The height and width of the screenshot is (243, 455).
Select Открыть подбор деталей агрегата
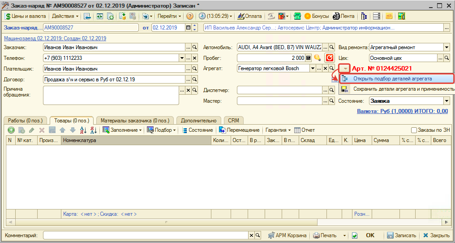click(392, 79)
